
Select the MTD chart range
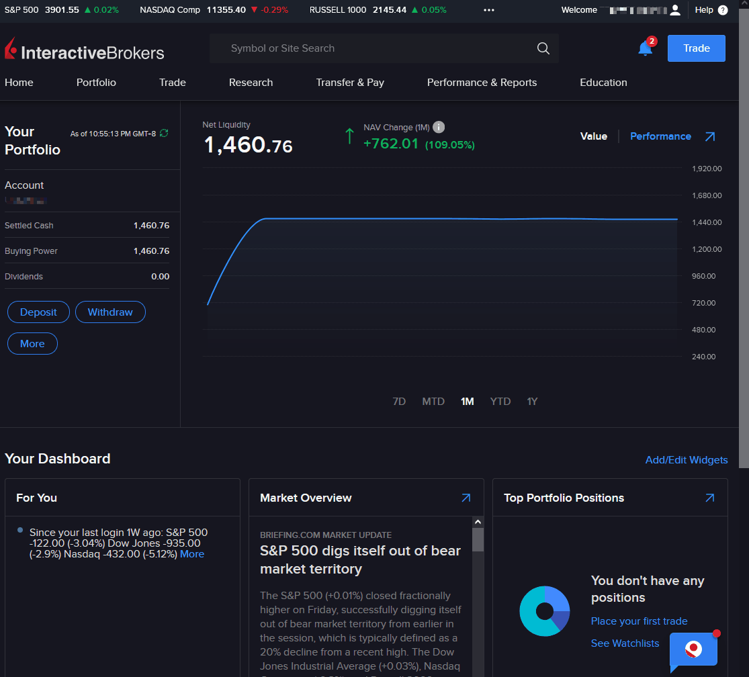(433, 402)
